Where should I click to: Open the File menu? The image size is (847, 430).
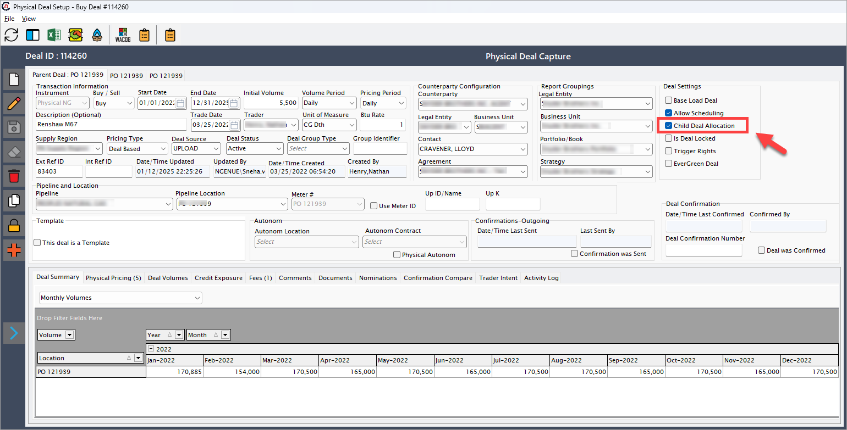[9, 19]
